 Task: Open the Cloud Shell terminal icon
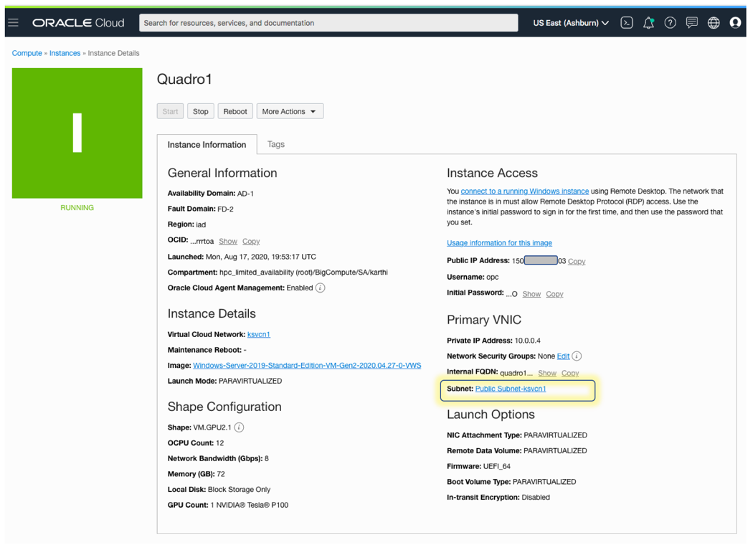[626, 22]
